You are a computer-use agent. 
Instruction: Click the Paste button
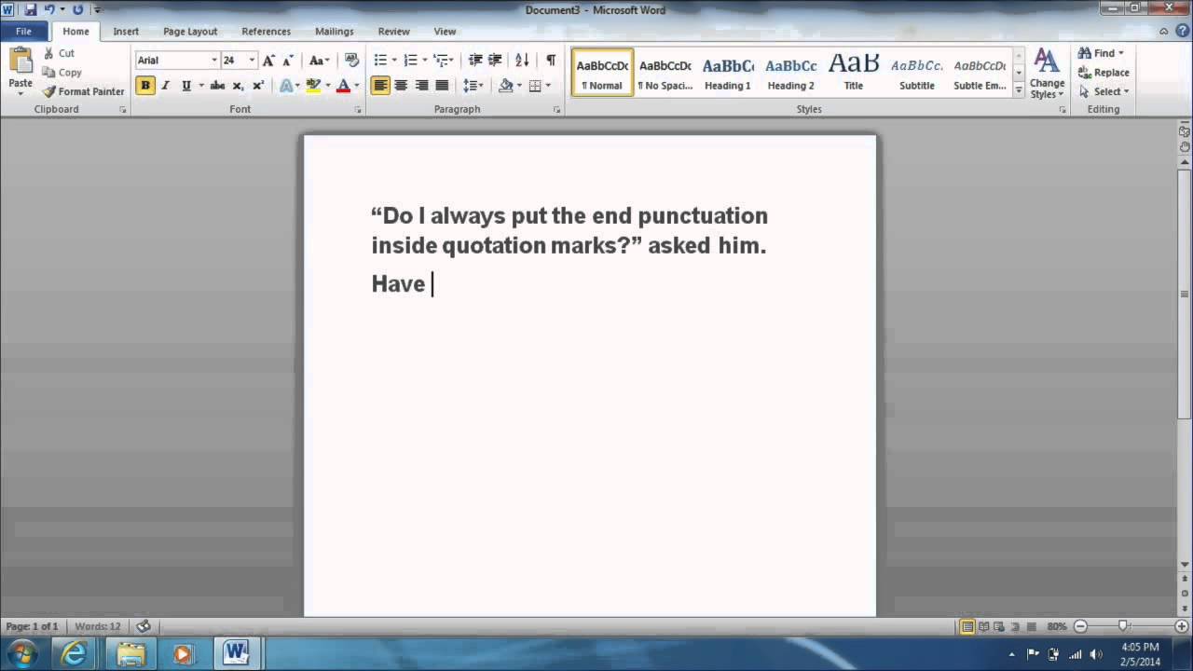tap(21, 71)
